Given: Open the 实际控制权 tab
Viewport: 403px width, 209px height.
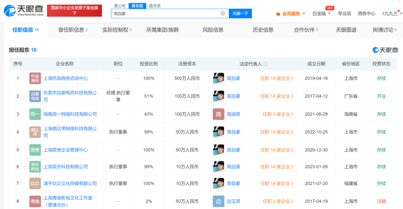Looking at the screenshot, I should coord(117,30).
